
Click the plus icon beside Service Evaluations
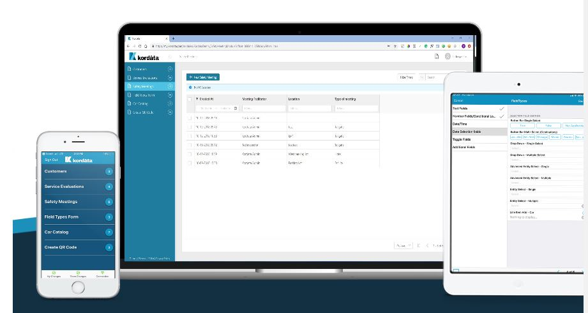170,78
